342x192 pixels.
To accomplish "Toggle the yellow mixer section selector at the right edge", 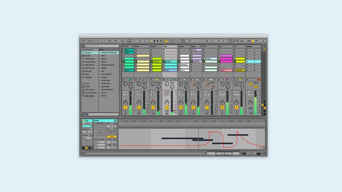I will (265, 108).
